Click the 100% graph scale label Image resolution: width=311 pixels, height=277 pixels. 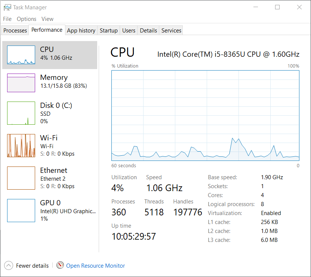(x=293, y=66)
